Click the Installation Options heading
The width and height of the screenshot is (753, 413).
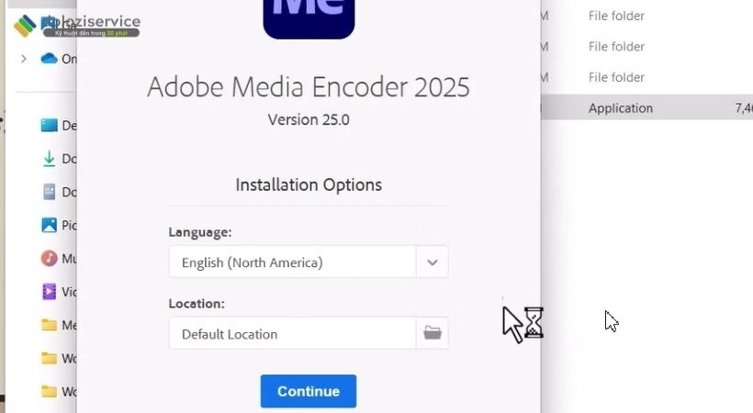[x=309, y=184]
